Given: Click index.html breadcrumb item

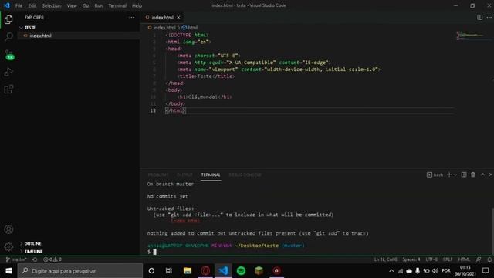Looking at the screenshot, I should (x=164, y=28).
